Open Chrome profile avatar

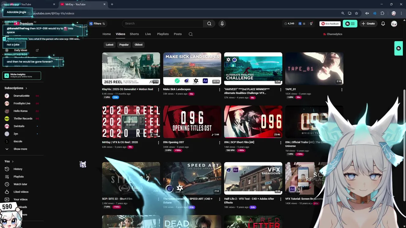click(x=394, y=13)
